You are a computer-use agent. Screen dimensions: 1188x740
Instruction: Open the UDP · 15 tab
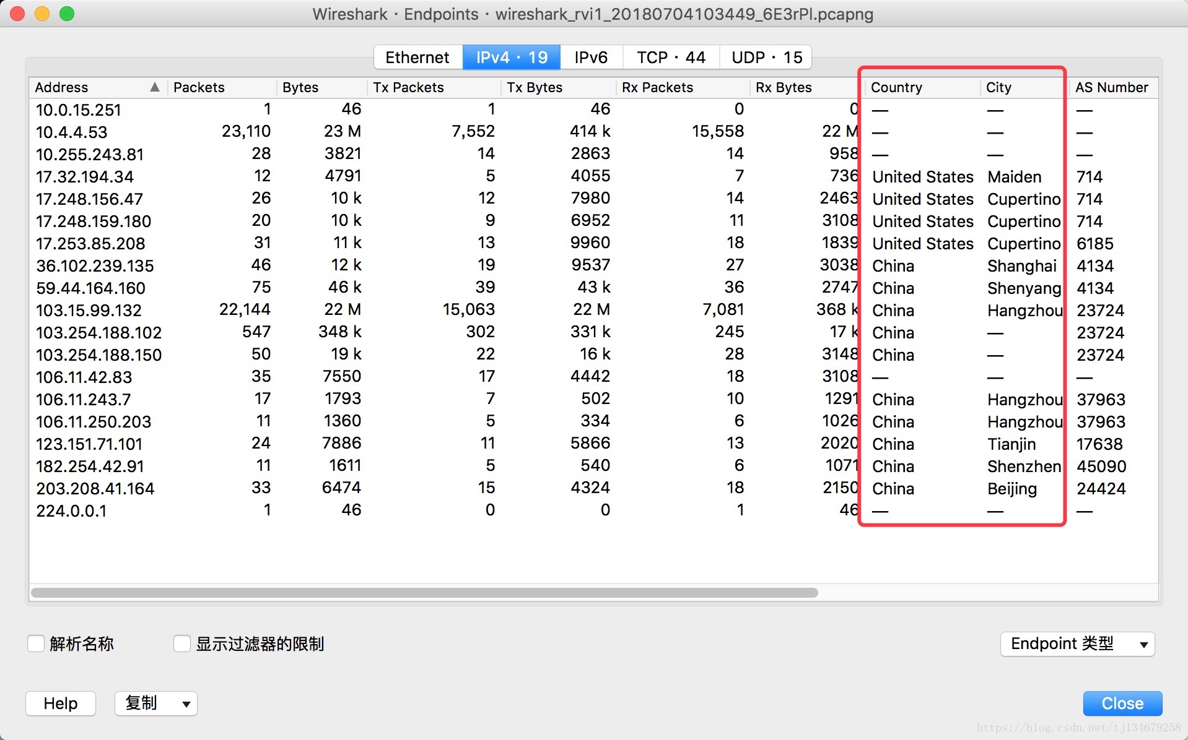(766, 58)
